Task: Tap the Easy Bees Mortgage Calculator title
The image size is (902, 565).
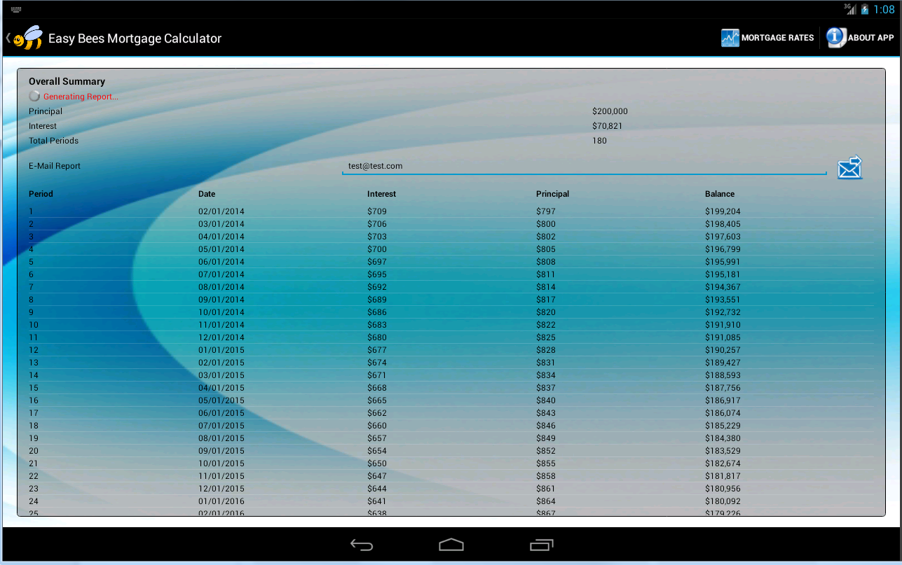Action: coord(135,39)
